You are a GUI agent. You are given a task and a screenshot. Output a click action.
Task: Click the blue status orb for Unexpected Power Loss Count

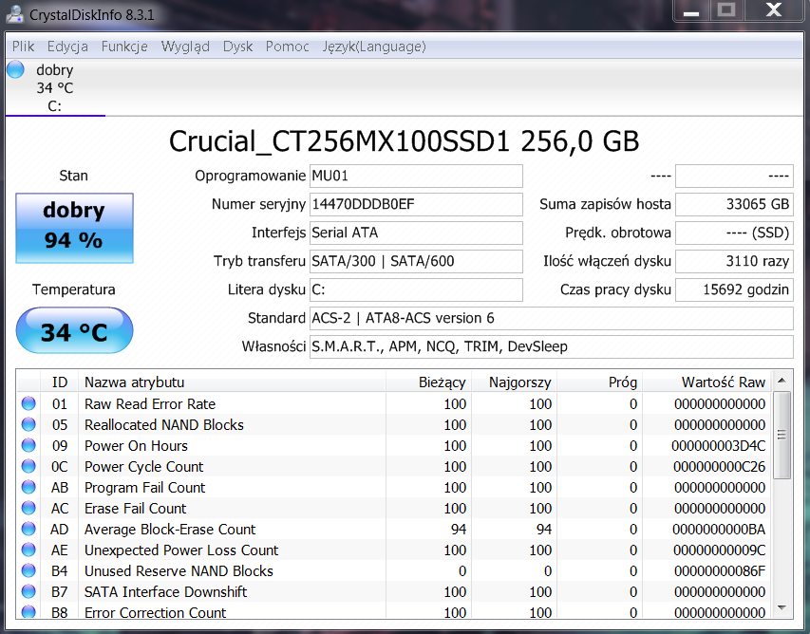click(28, 550)
